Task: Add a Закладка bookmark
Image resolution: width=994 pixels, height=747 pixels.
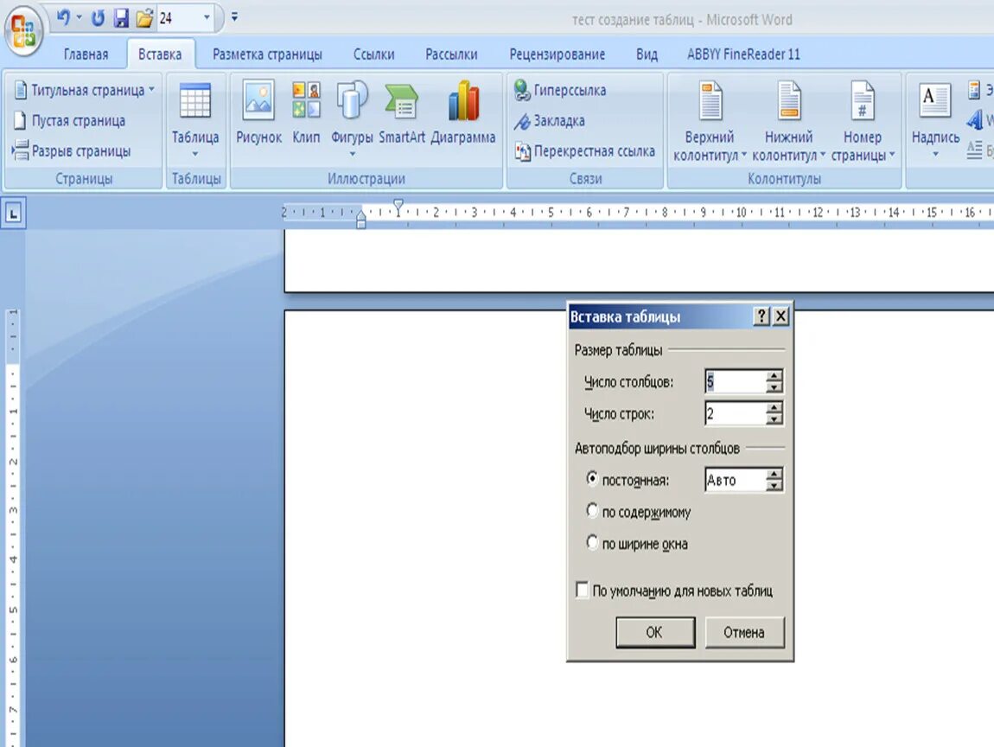Action: [x=549, y=120]
